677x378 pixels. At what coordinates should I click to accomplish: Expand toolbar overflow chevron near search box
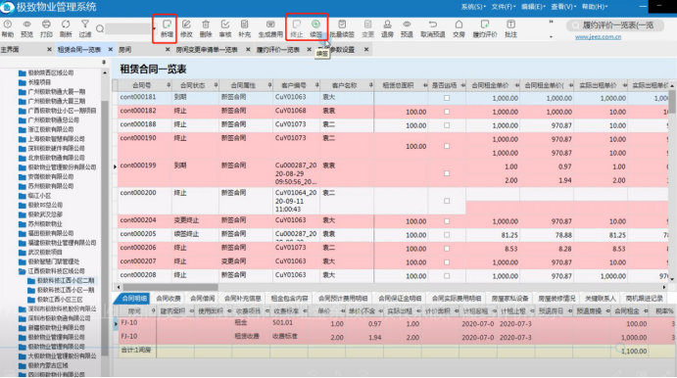tap(551, 22)
